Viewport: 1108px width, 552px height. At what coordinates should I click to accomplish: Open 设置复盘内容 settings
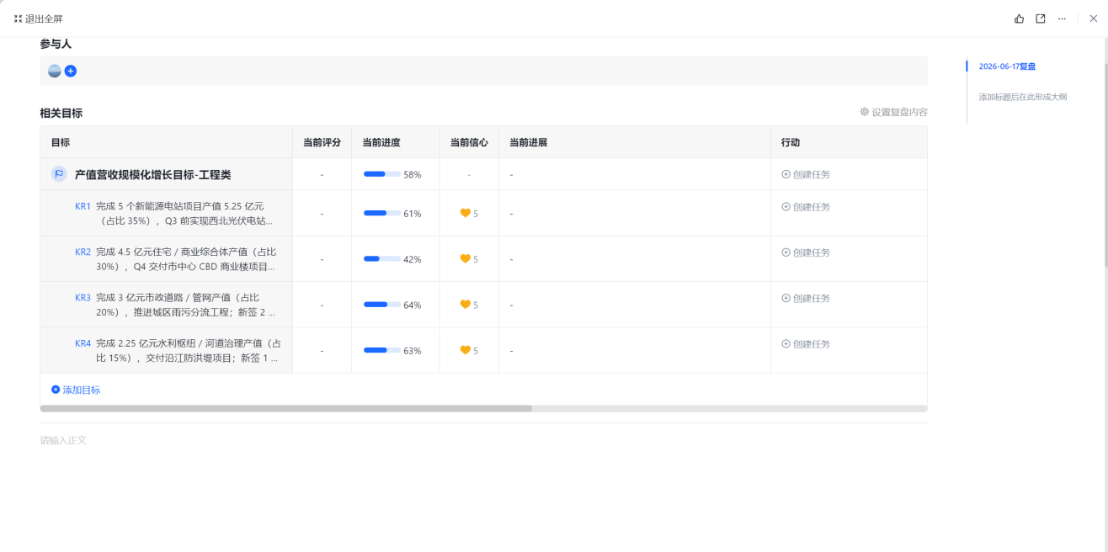[894, 112]
